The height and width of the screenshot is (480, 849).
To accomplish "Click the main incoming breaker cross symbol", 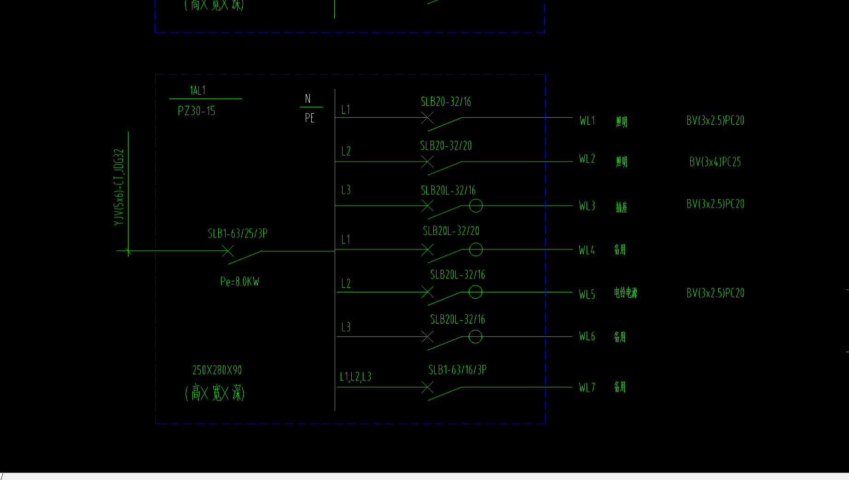I will click(x=227, y=251).
